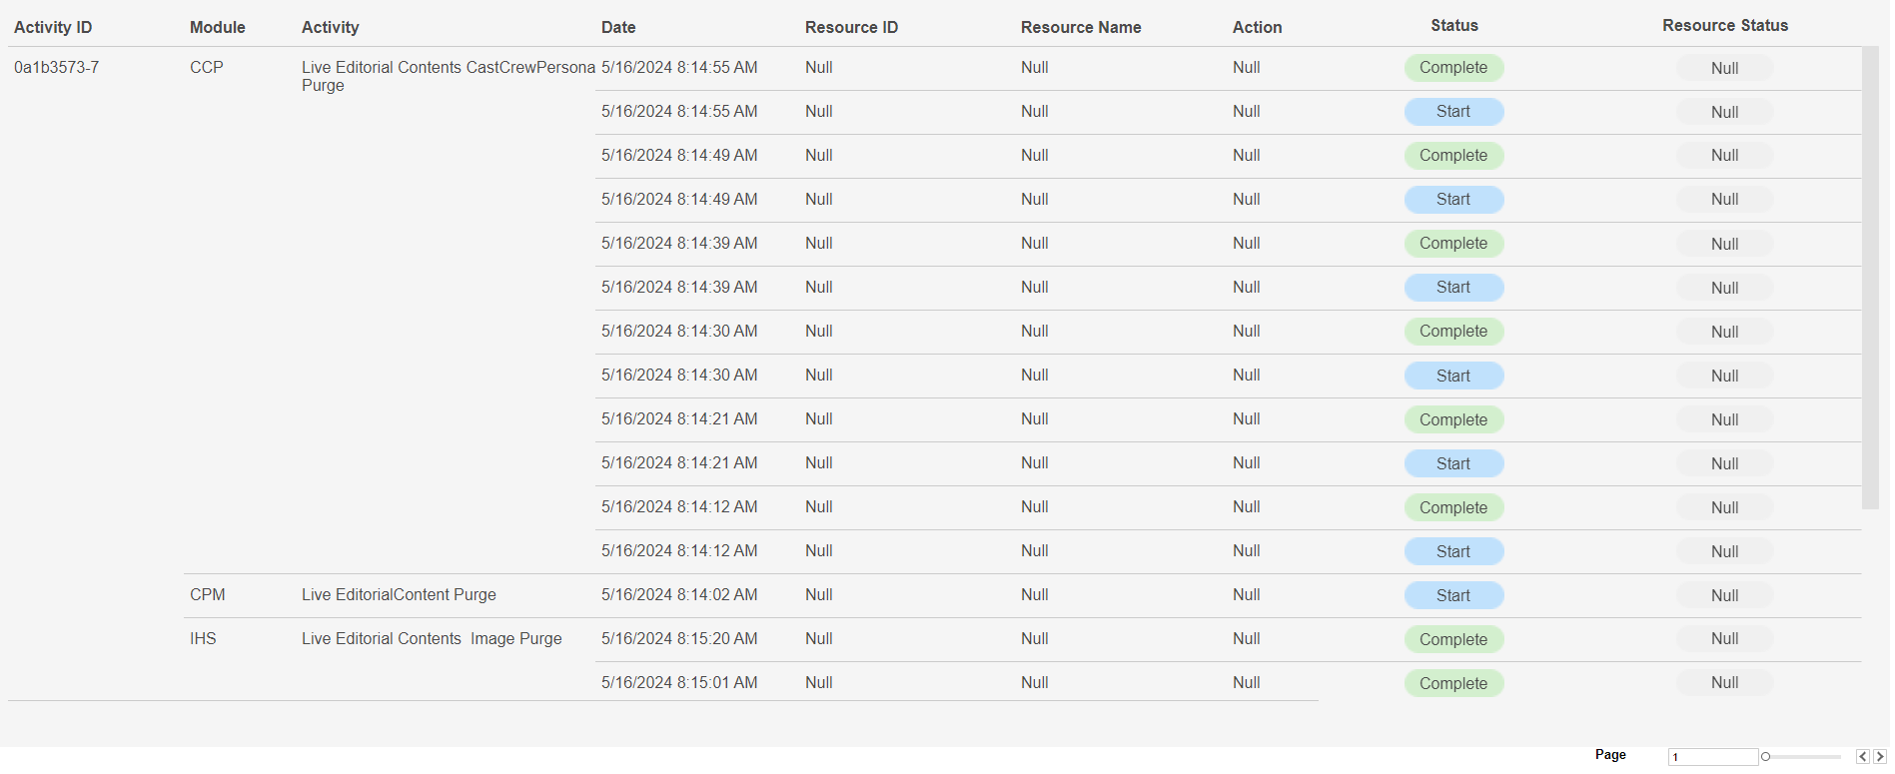
Task: Click the Module column header
Action: click(x=217, y=27)
